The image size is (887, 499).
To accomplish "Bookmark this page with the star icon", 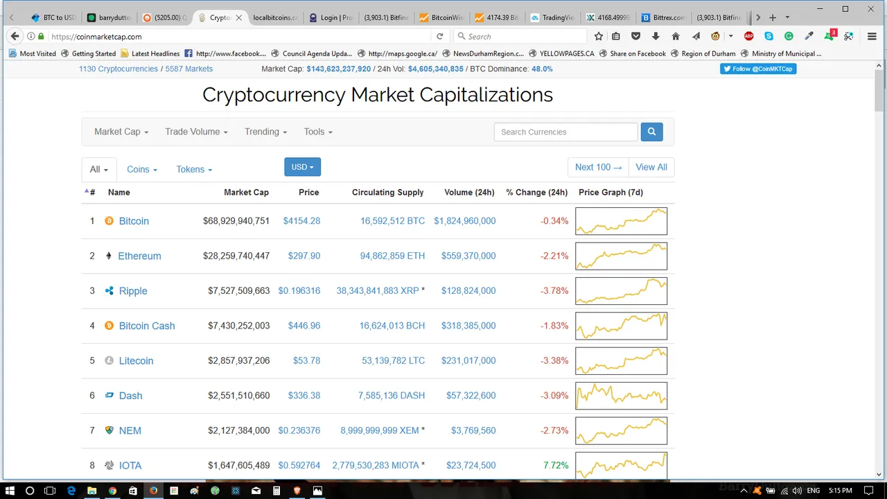I will [599, 36].
